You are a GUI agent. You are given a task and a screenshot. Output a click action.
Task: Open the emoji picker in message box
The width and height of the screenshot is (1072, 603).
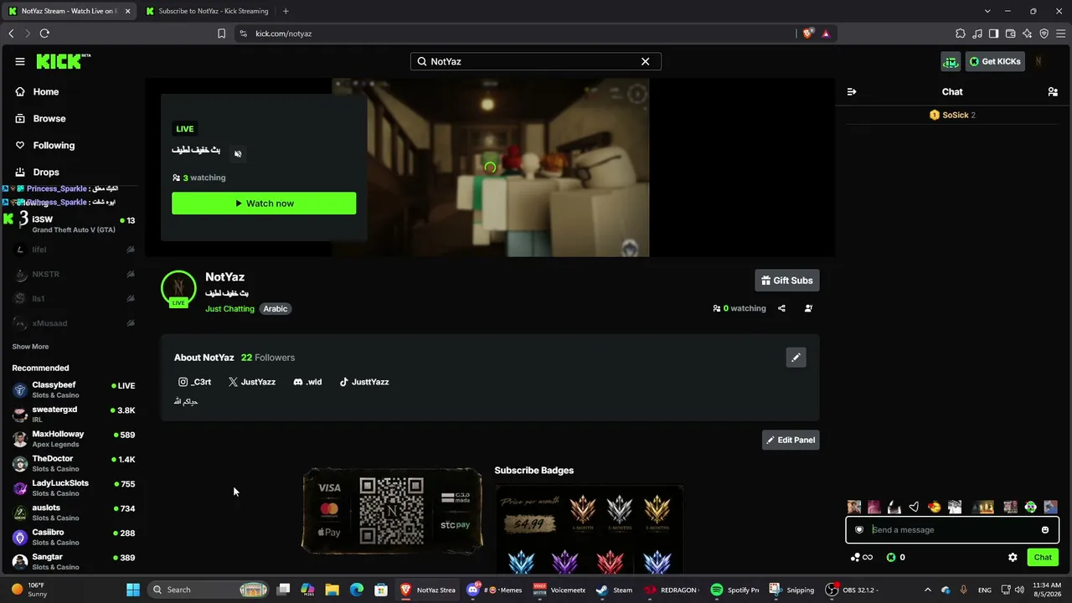coord(1045,529)
